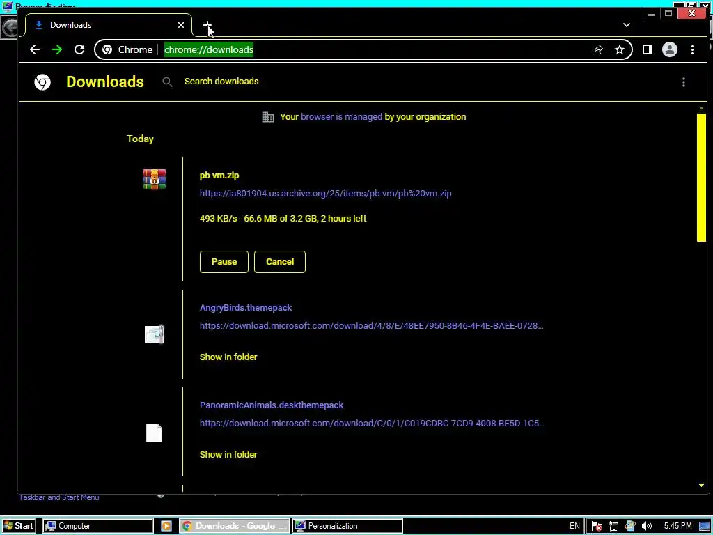Open Chrome's three-dot main menu
713x535 pixels.
coord(692,49)
